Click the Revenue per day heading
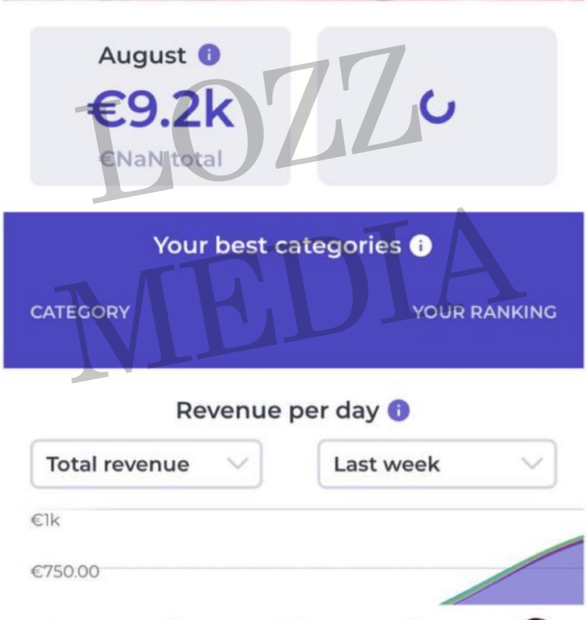The width and height of the screenshot is (587, 620). click(x=277, y=411)
